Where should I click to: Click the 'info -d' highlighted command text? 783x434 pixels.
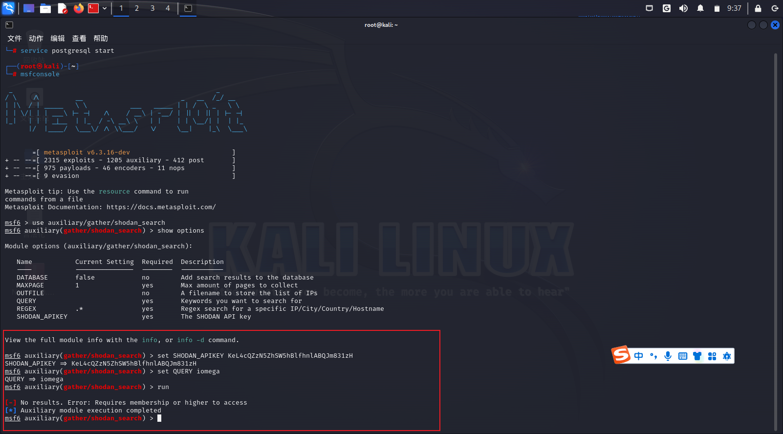(191, 340)
